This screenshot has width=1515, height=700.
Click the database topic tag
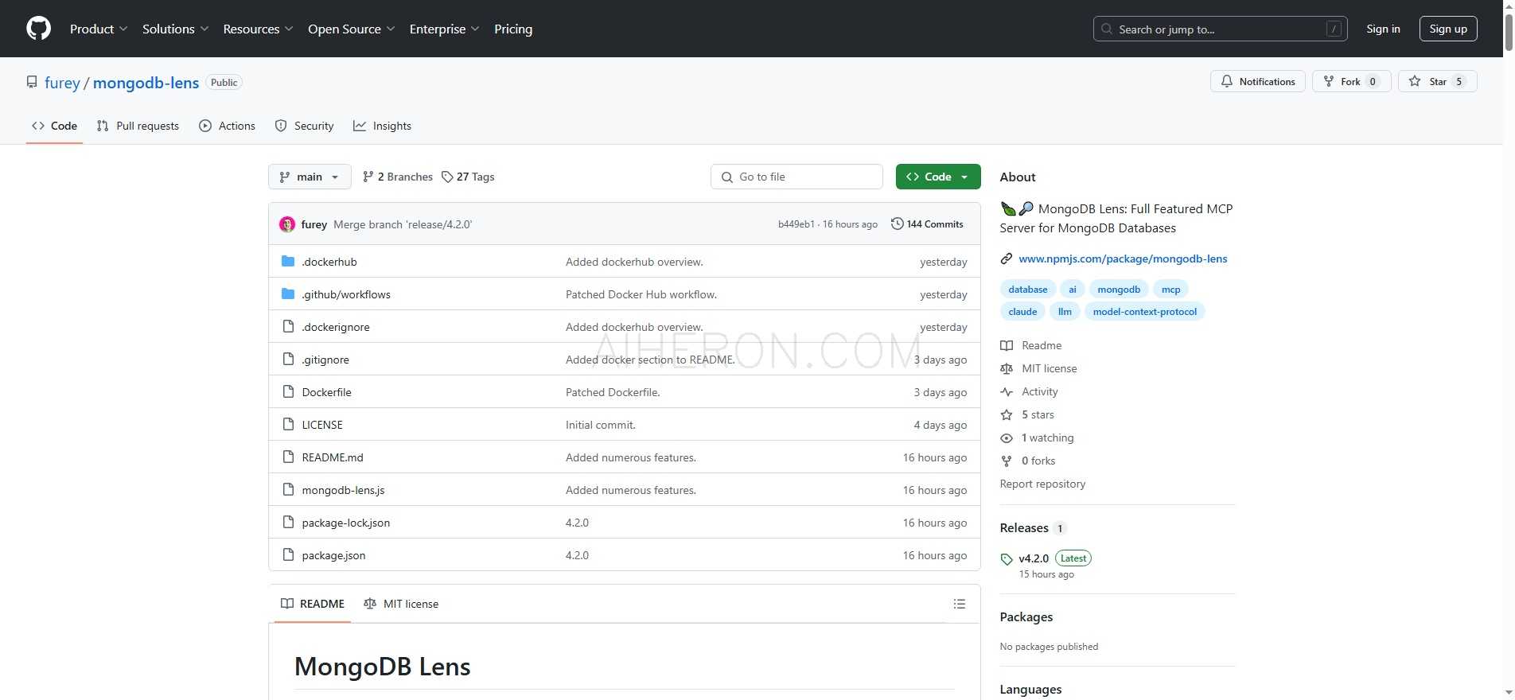[x=1027, y=290]
